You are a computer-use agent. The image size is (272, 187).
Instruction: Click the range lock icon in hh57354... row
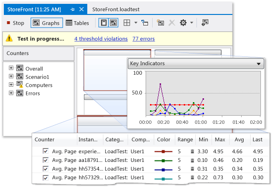pyautogui.click(x=192, y=169)
